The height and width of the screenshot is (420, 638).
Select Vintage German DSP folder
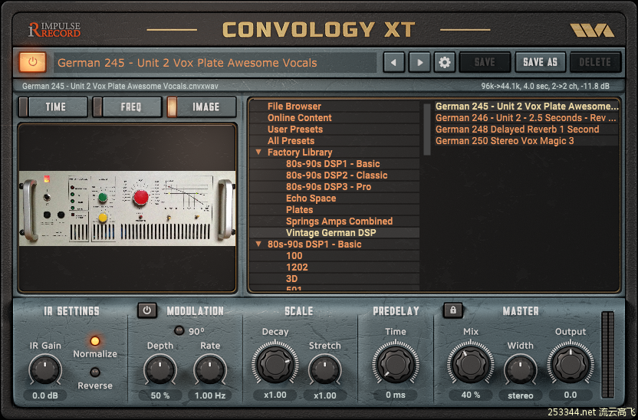pyautogui.click(x=331, y=232)
